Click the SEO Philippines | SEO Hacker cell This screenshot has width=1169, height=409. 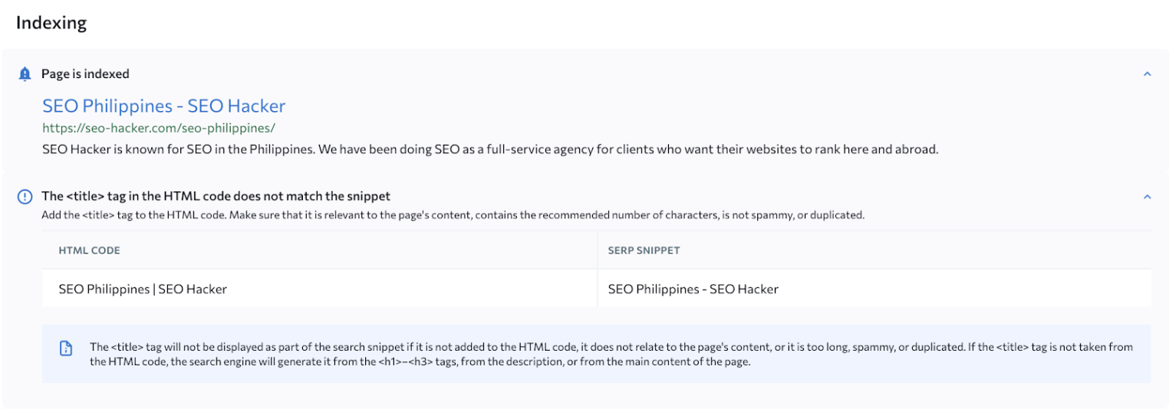click(143, 289)
